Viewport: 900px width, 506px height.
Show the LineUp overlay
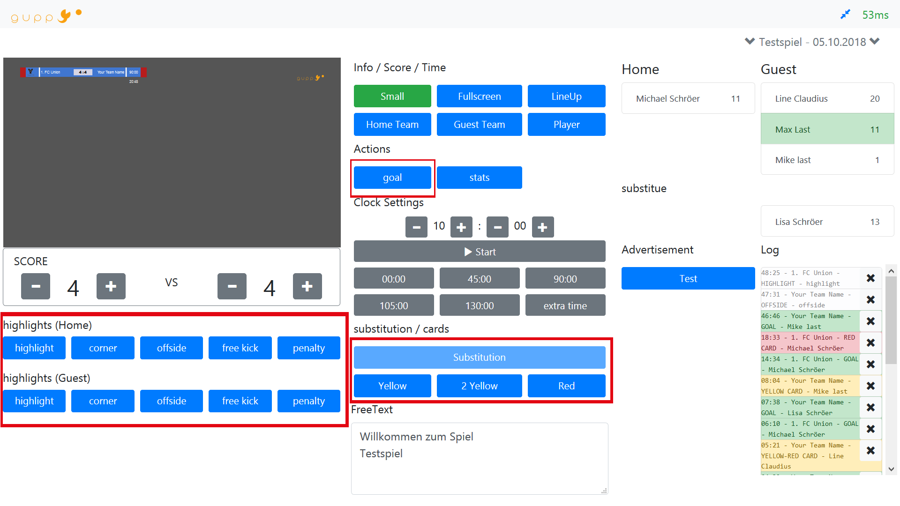(566, 96)
